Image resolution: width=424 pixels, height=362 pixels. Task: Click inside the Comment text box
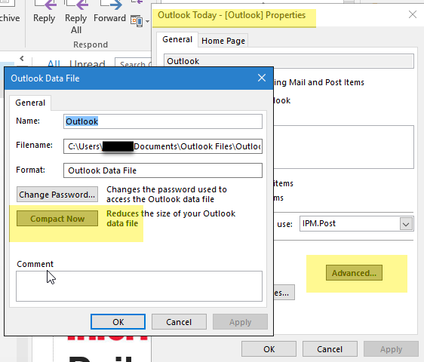[139, 286]
